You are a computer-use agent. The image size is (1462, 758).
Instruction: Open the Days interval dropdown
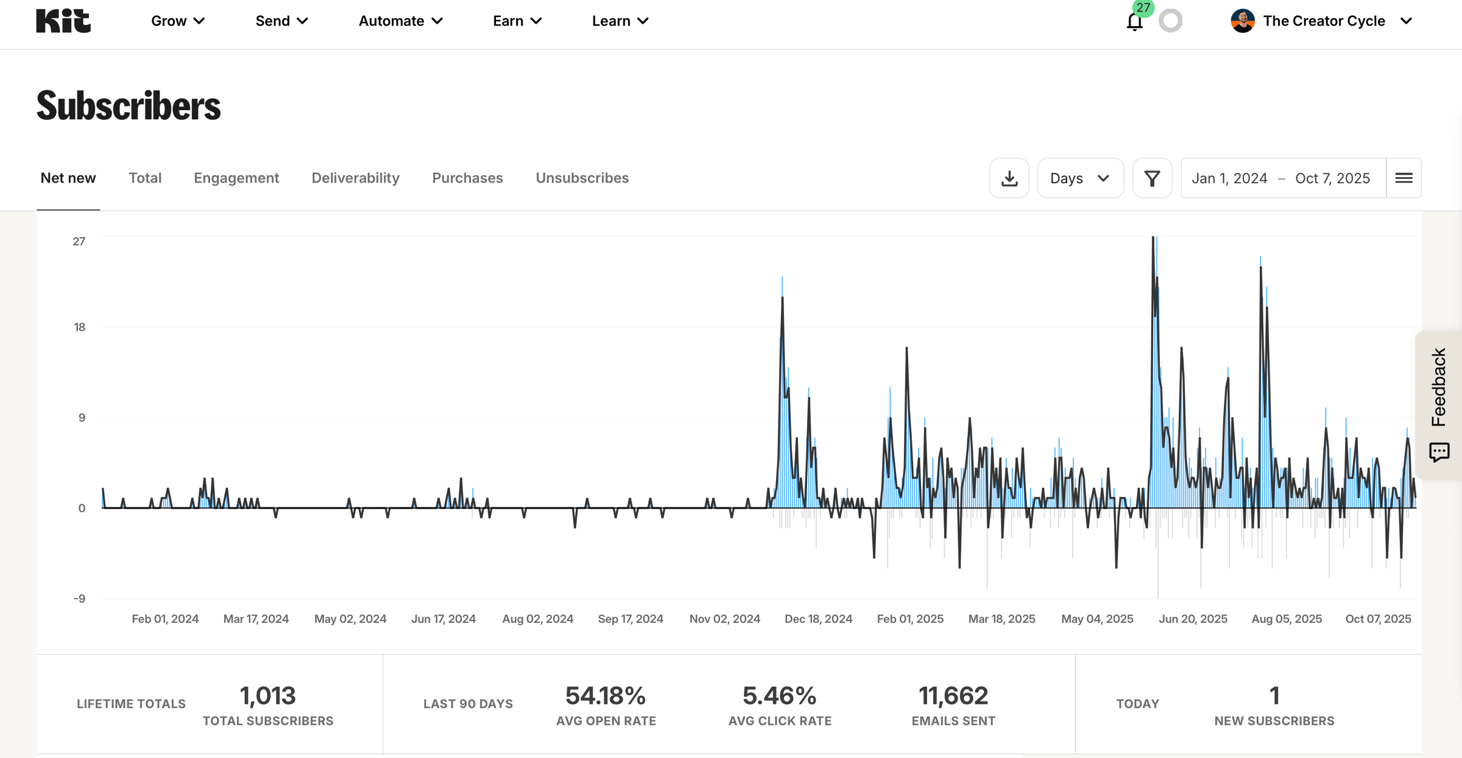click(x=1080, y=178)
